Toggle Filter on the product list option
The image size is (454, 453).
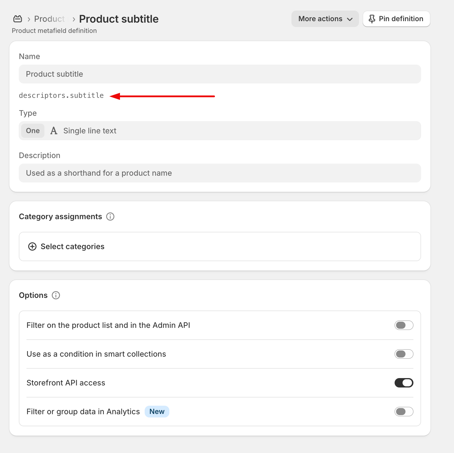(x=404, y=325)
